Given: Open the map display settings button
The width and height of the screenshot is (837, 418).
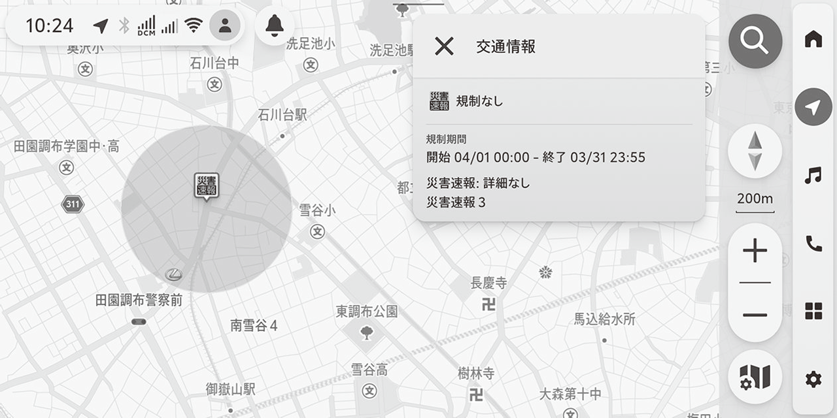Looking at the screenshot, I should coord(755,377).
